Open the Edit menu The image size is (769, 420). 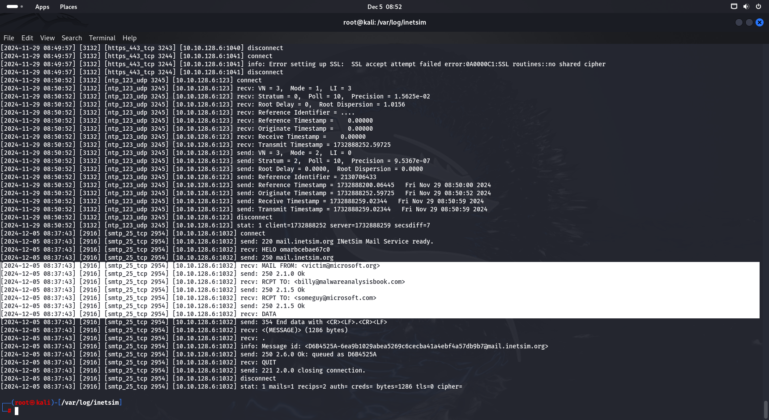point(27,38)
